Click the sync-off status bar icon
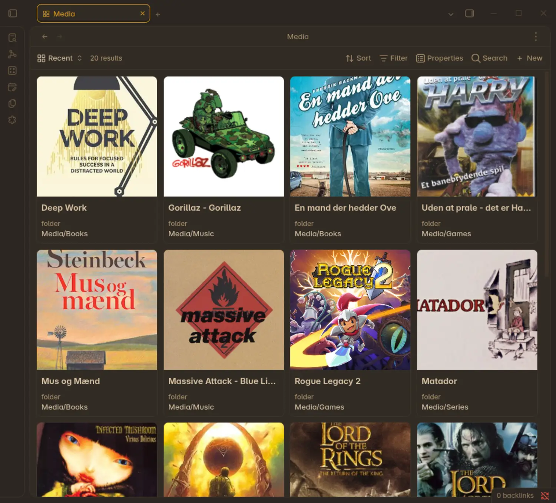Image resolution: width=556 pixels, height=503 pixels. [545, 496]
